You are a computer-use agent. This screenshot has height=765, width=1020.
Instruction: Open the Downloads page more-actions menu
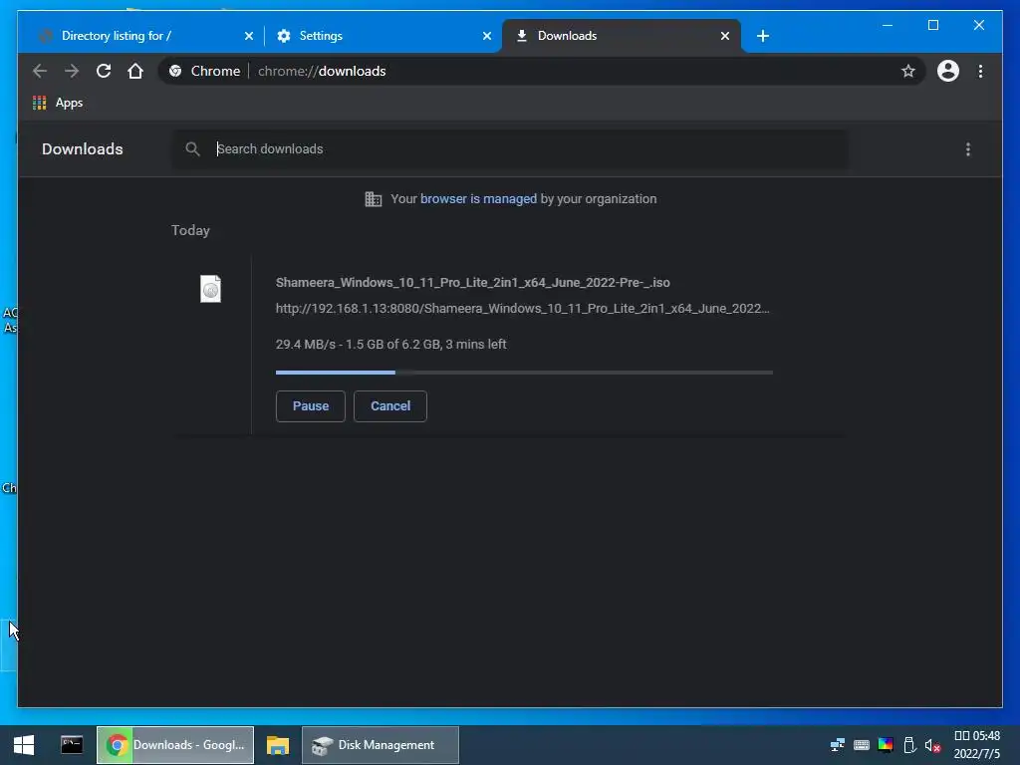point(968,149)
